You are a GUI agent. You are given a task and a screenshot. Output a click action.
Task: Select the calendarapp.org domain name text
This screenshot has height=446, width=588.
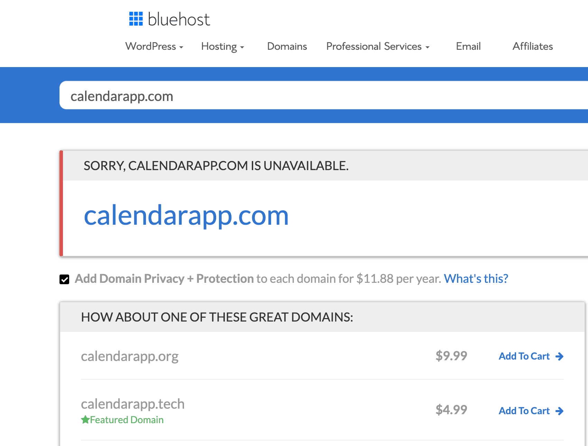(x=130, y=356)
